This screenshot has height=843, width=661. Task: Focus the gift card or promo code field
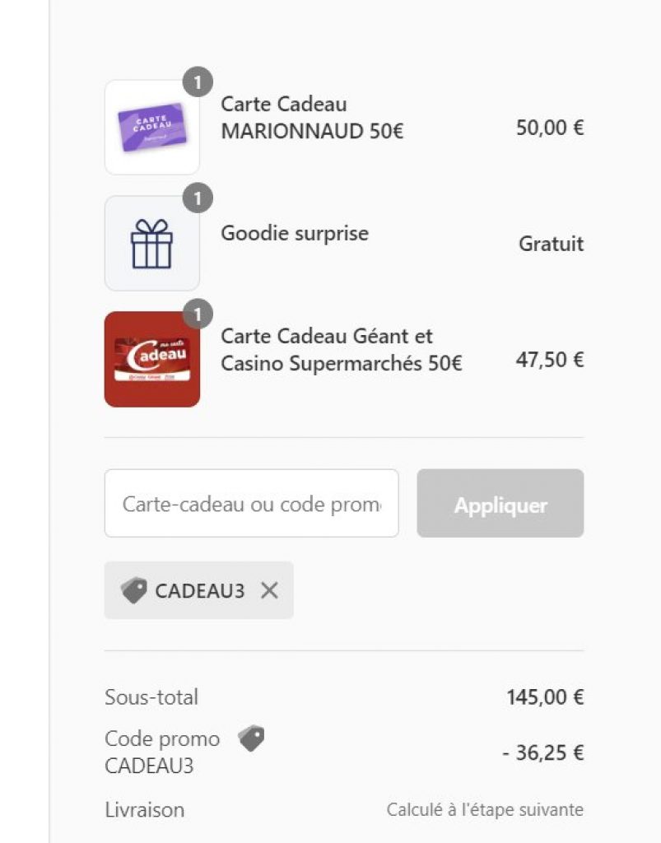point(251,504)
